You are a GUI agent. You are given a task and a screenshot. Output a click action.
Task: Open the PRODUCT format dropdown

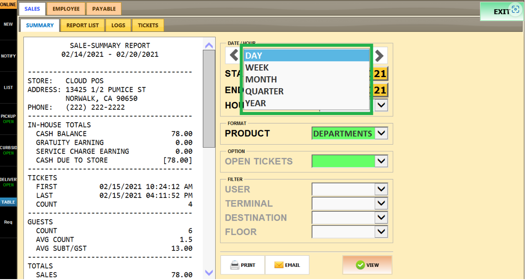click(x=381, y=133)
